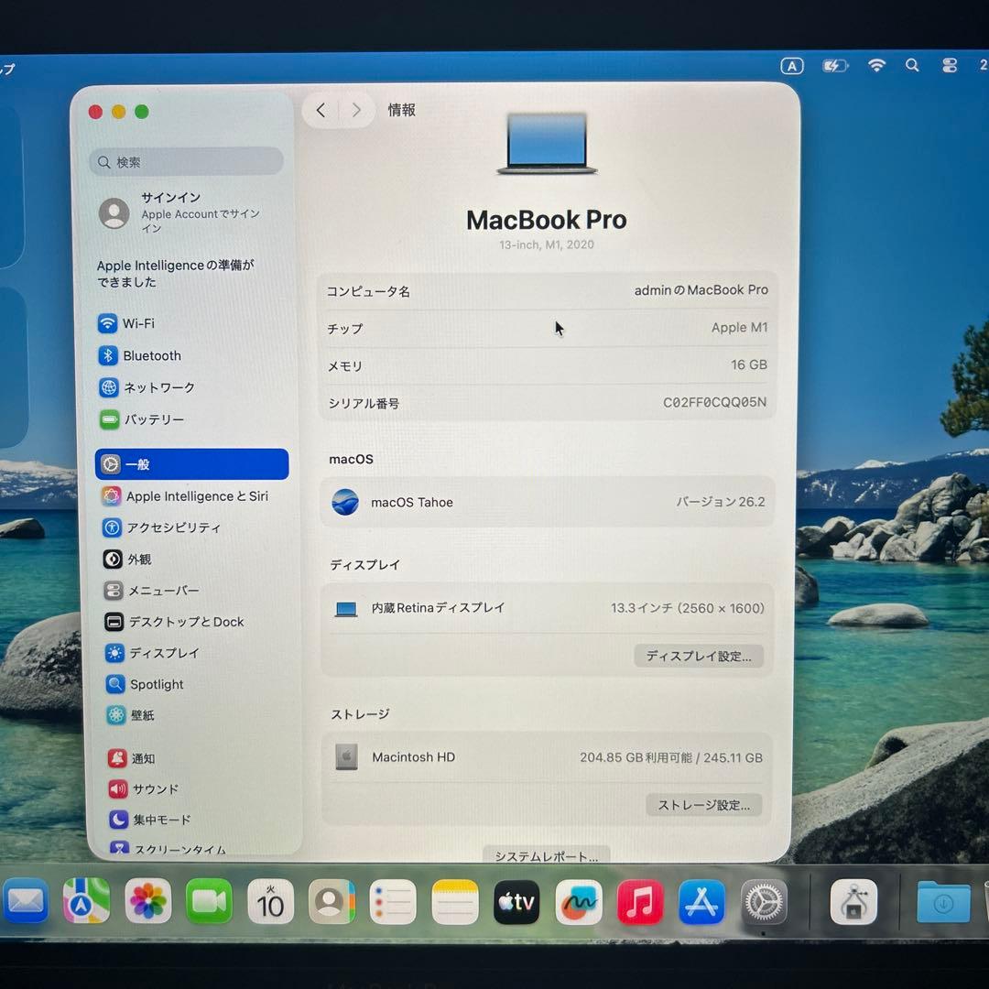Open バッテリー settings in the sidebar
This screenshot has width=989, height=989.
155,419
